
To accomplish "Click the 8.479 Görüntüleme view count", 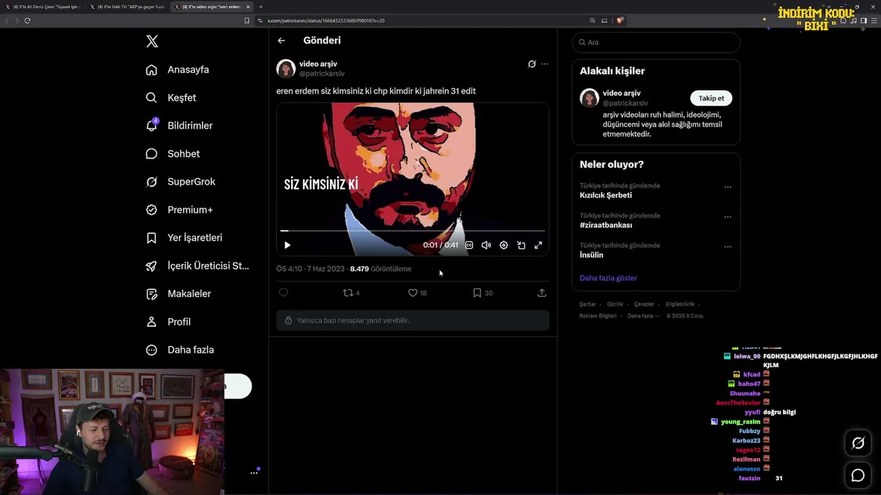I will [381, 269].
